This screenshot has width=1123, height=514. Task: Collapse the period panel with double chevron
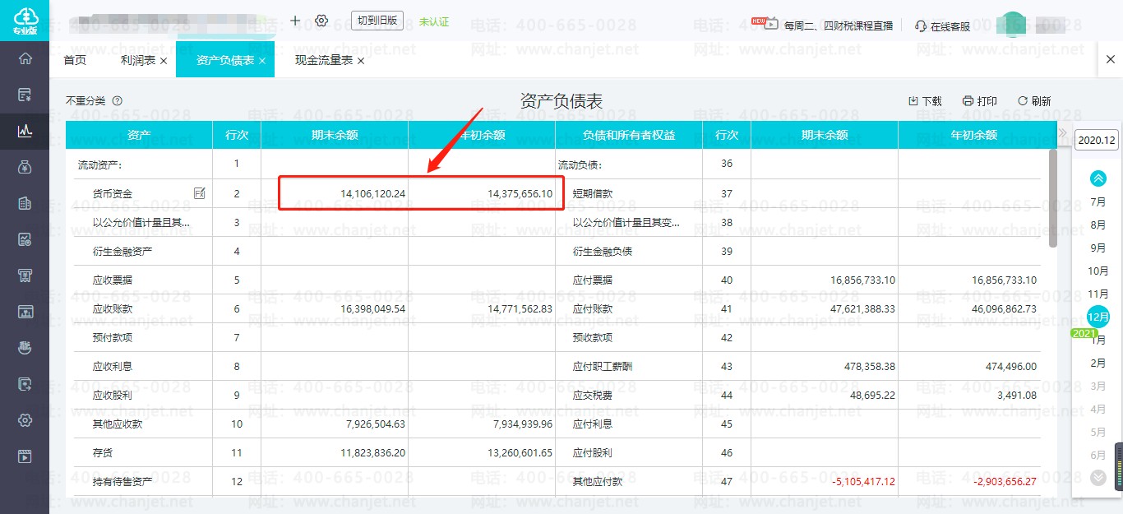[1063, 133]
